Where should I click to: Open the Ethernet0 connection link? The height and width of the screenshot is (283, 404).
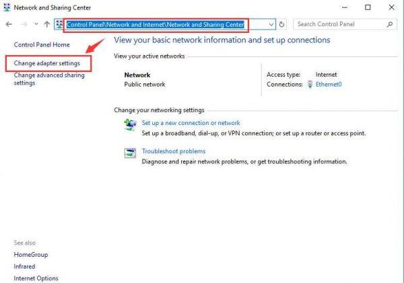click(329, 85)
